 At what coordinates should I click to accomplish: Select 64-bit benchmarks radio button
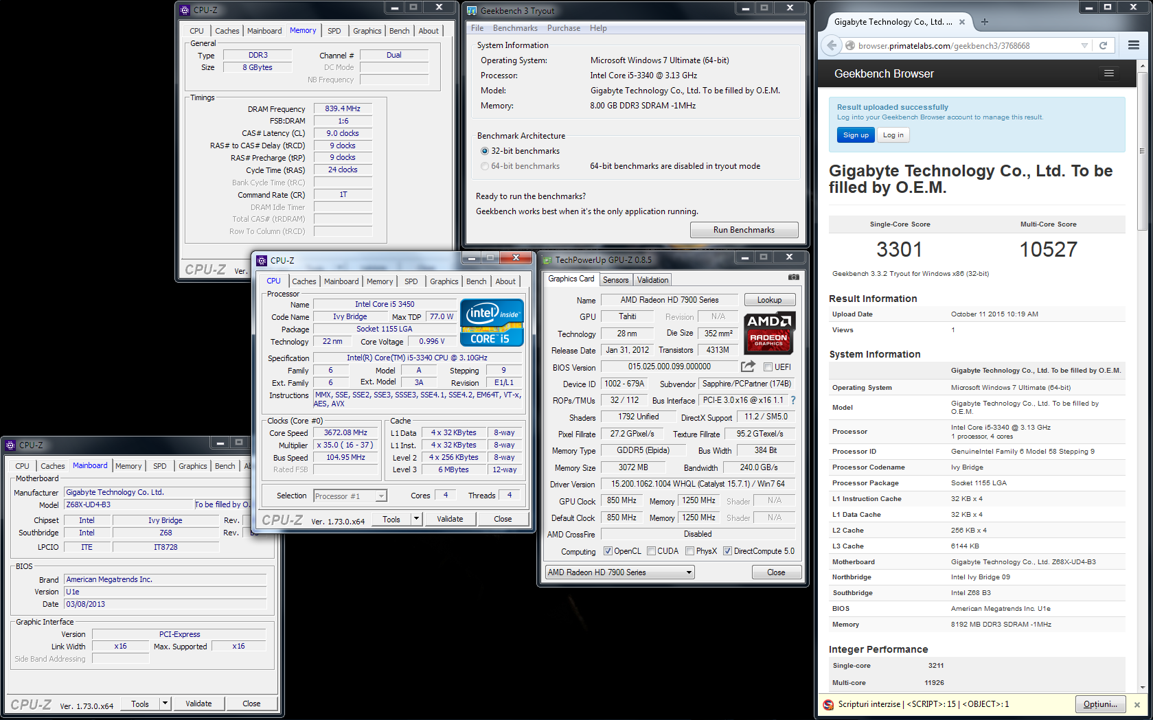point(485,166)
